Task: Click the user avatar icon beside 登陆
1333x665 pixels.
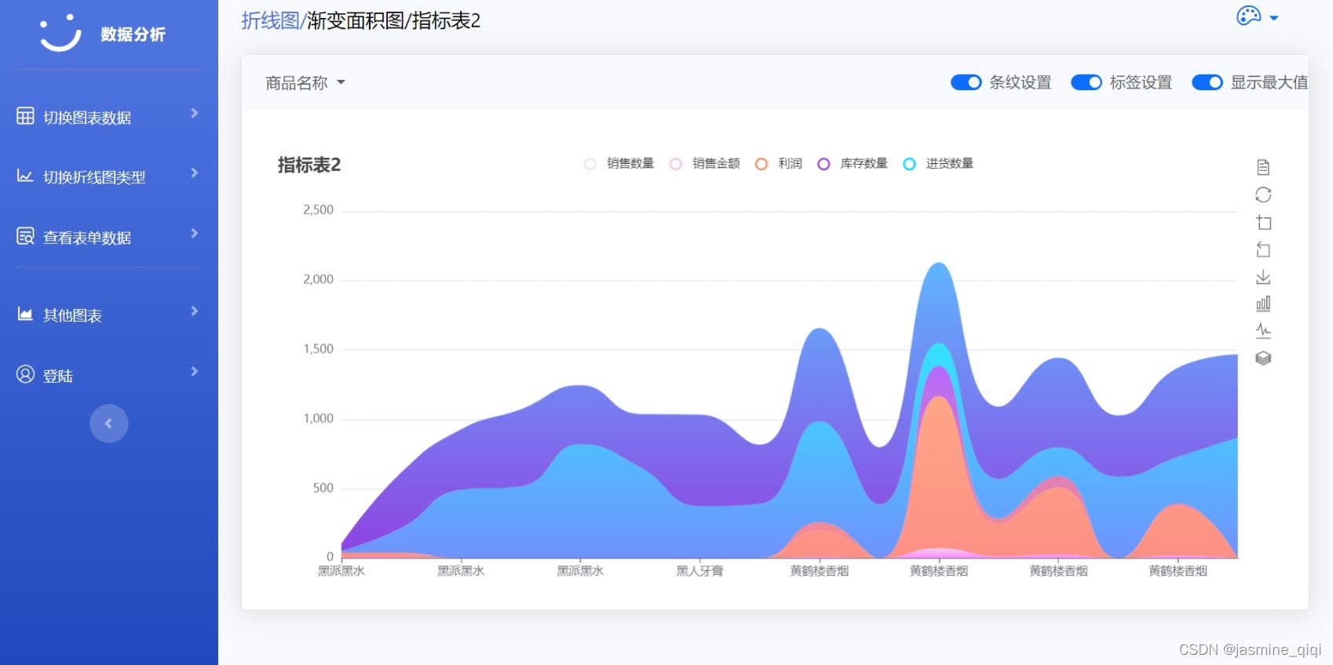Action: pos(25,374)
